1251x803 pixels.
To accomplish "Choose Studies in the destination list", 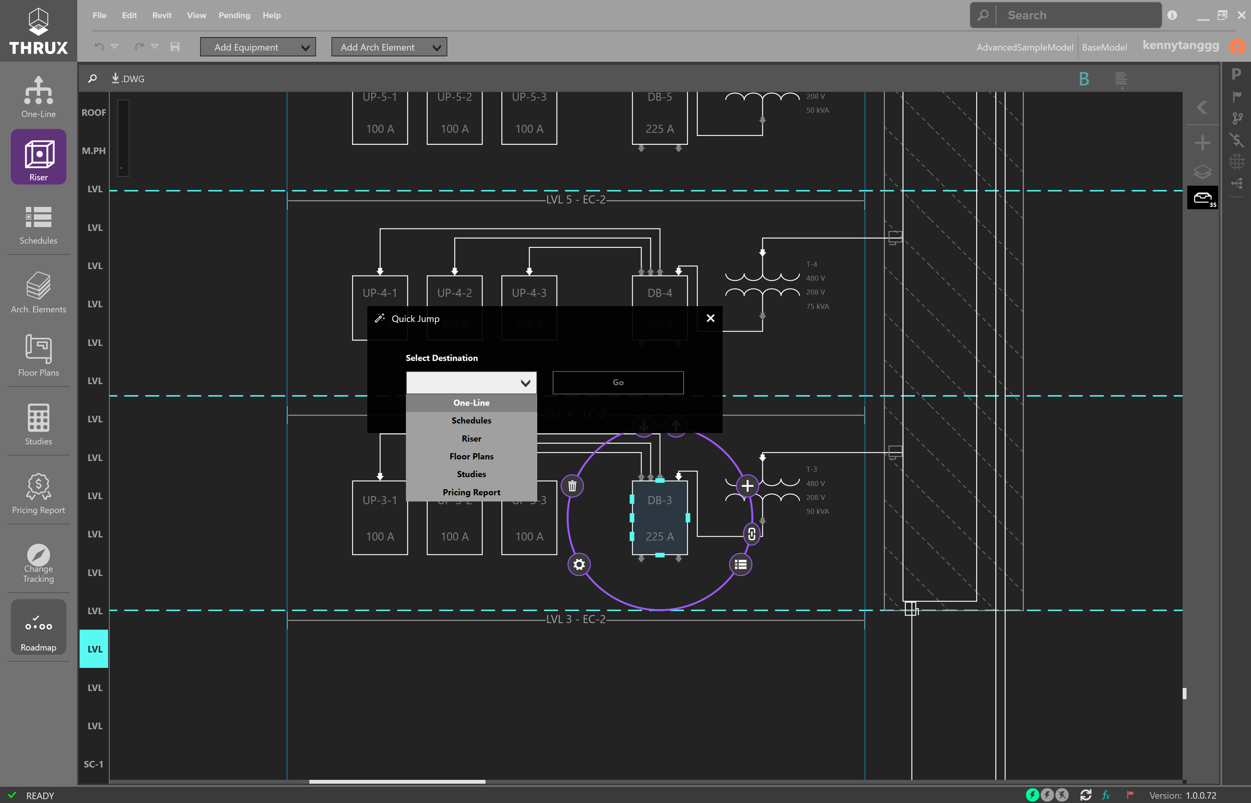I will click(472, 474).
